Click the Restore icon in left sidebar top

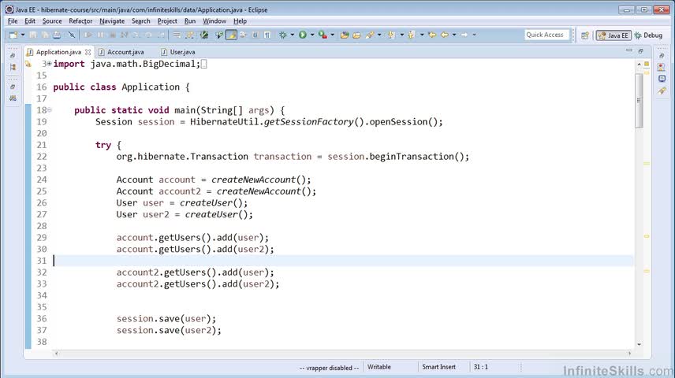[x=13, y=56]
